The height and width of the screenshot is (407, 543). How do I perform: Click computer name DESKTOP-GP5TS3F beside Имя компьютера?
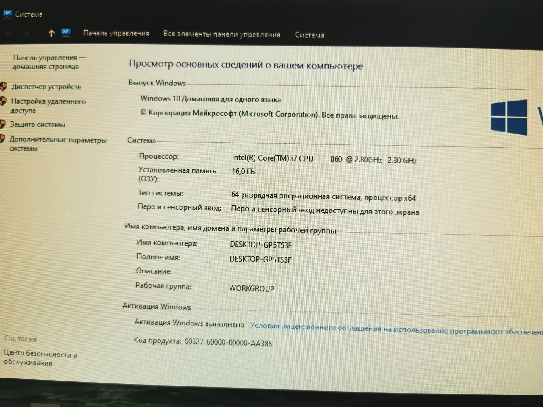coord(261,245)
